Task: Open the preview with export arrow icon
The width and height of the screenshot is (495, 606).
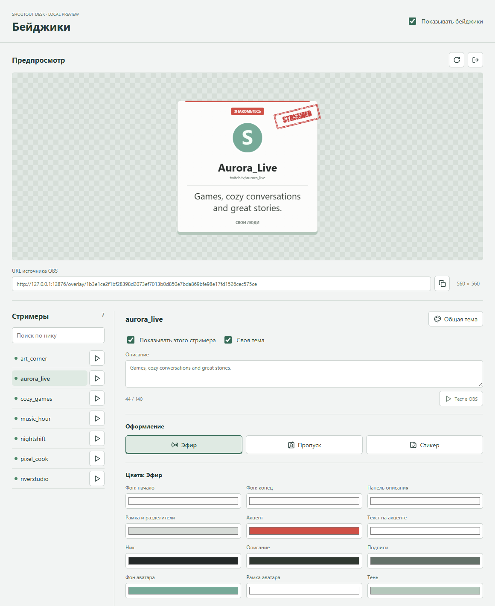Action: (475, 60)
